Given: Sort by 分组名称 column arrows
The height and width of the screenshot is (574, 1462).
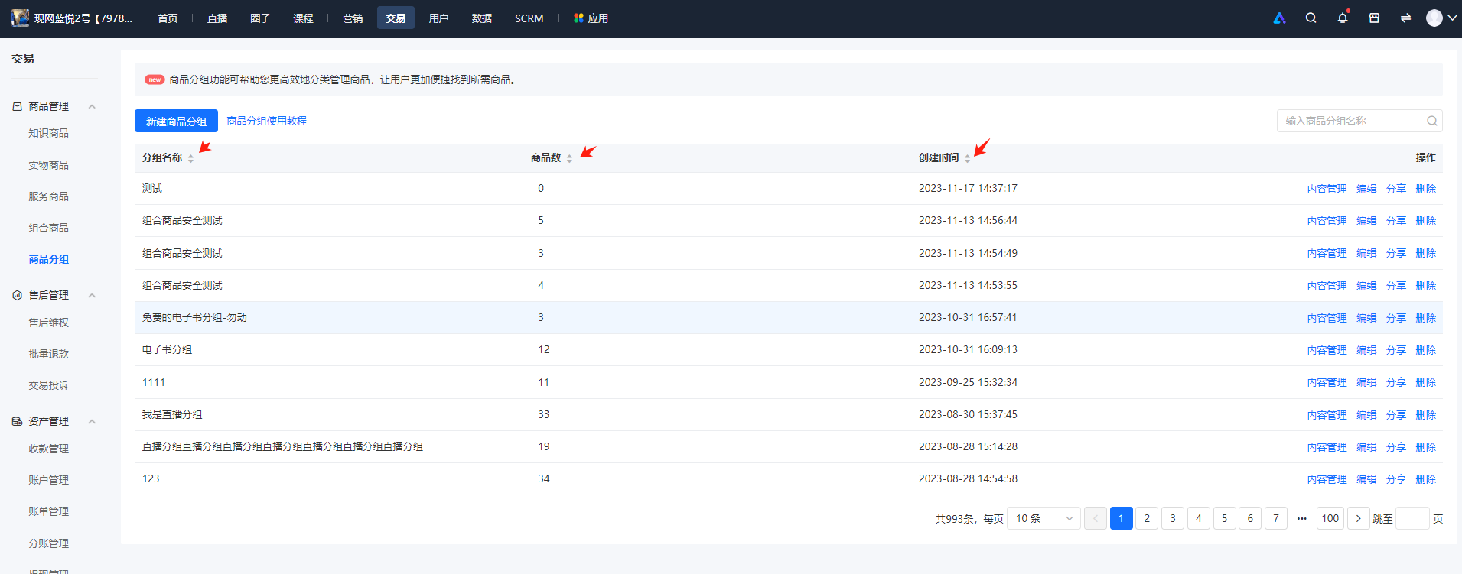Looking at the screenshot, I should 190,158.
